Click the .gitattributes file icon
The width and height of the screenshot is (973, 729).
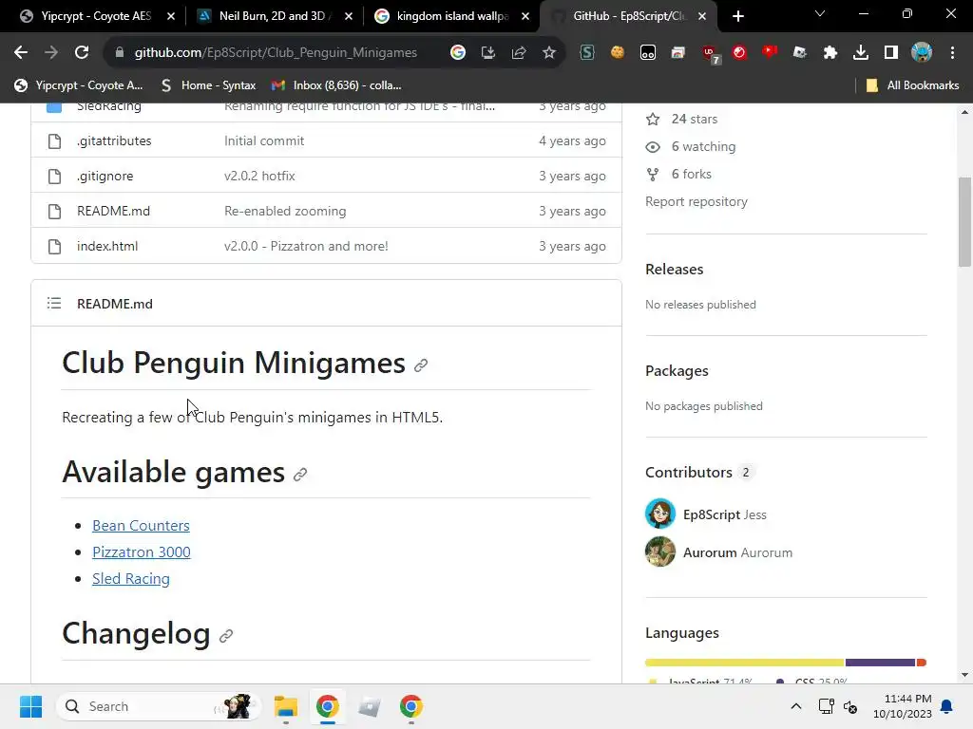54,141
